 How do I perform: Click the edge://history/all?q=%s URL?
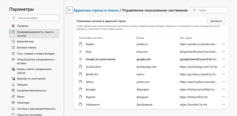194,97
